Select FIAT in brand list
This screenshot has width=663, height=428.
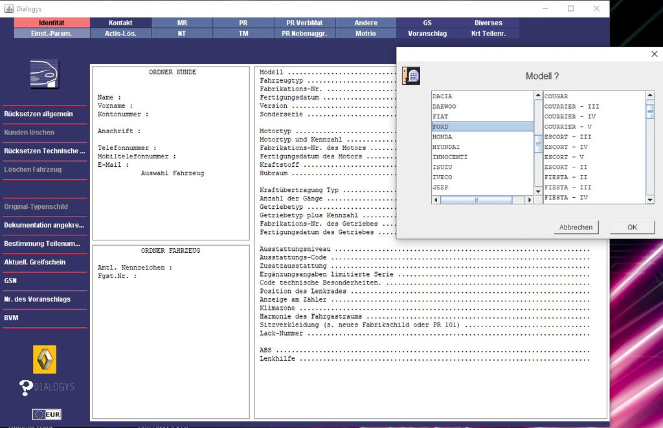click(x=482, y=116)
